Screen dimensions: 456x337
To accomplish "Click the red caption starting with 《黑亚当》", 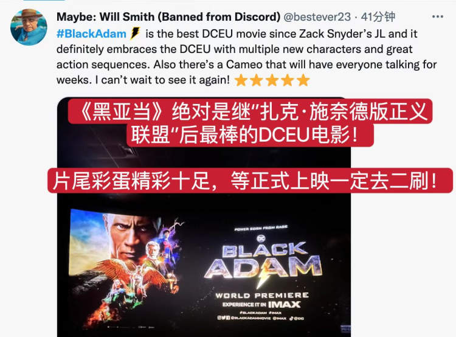I will tap(250, 123).
